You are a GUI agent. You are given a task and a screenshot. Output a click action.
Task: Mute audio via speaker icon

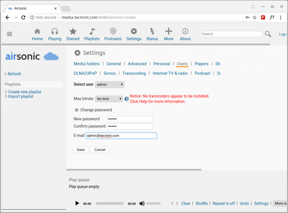pyautogui.click(x=142, y=204)
